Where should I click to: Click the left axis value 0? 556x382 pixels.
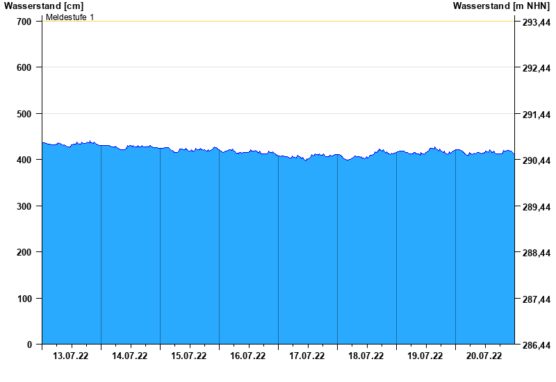coord(29,344)
